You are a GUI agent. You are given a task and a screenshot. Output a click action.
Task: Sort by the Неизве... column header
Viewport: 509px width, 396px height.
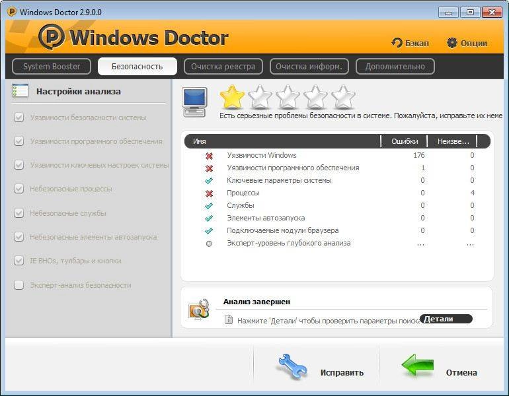coord(453,141)
